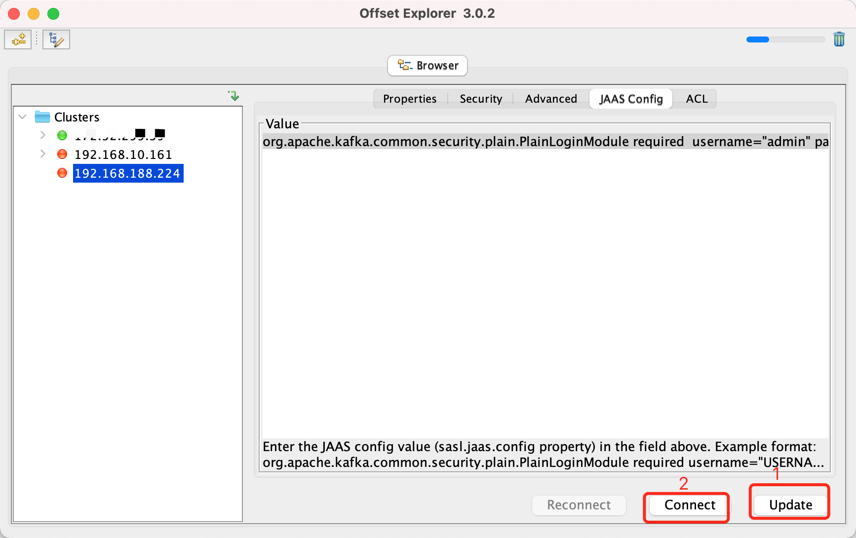
Task: Select the 192.168.10.161 cluster entry
Action: 123,154
